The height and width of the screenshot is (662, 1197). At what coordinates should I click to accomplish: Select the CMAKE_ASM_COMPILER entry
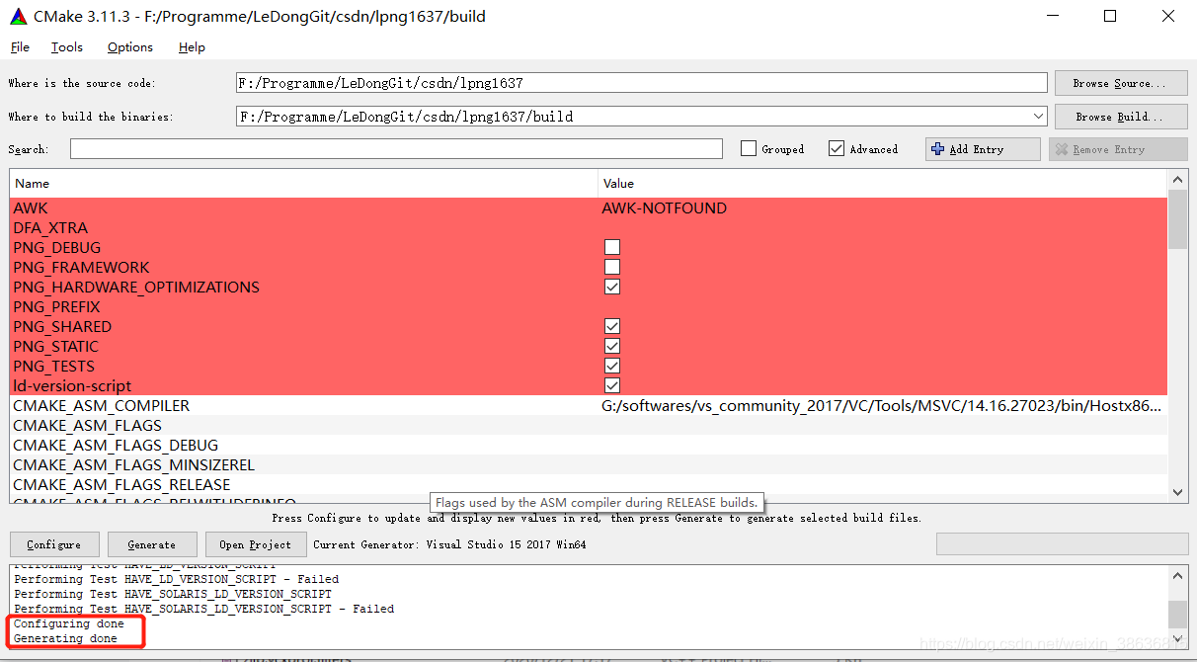(589, 405)
